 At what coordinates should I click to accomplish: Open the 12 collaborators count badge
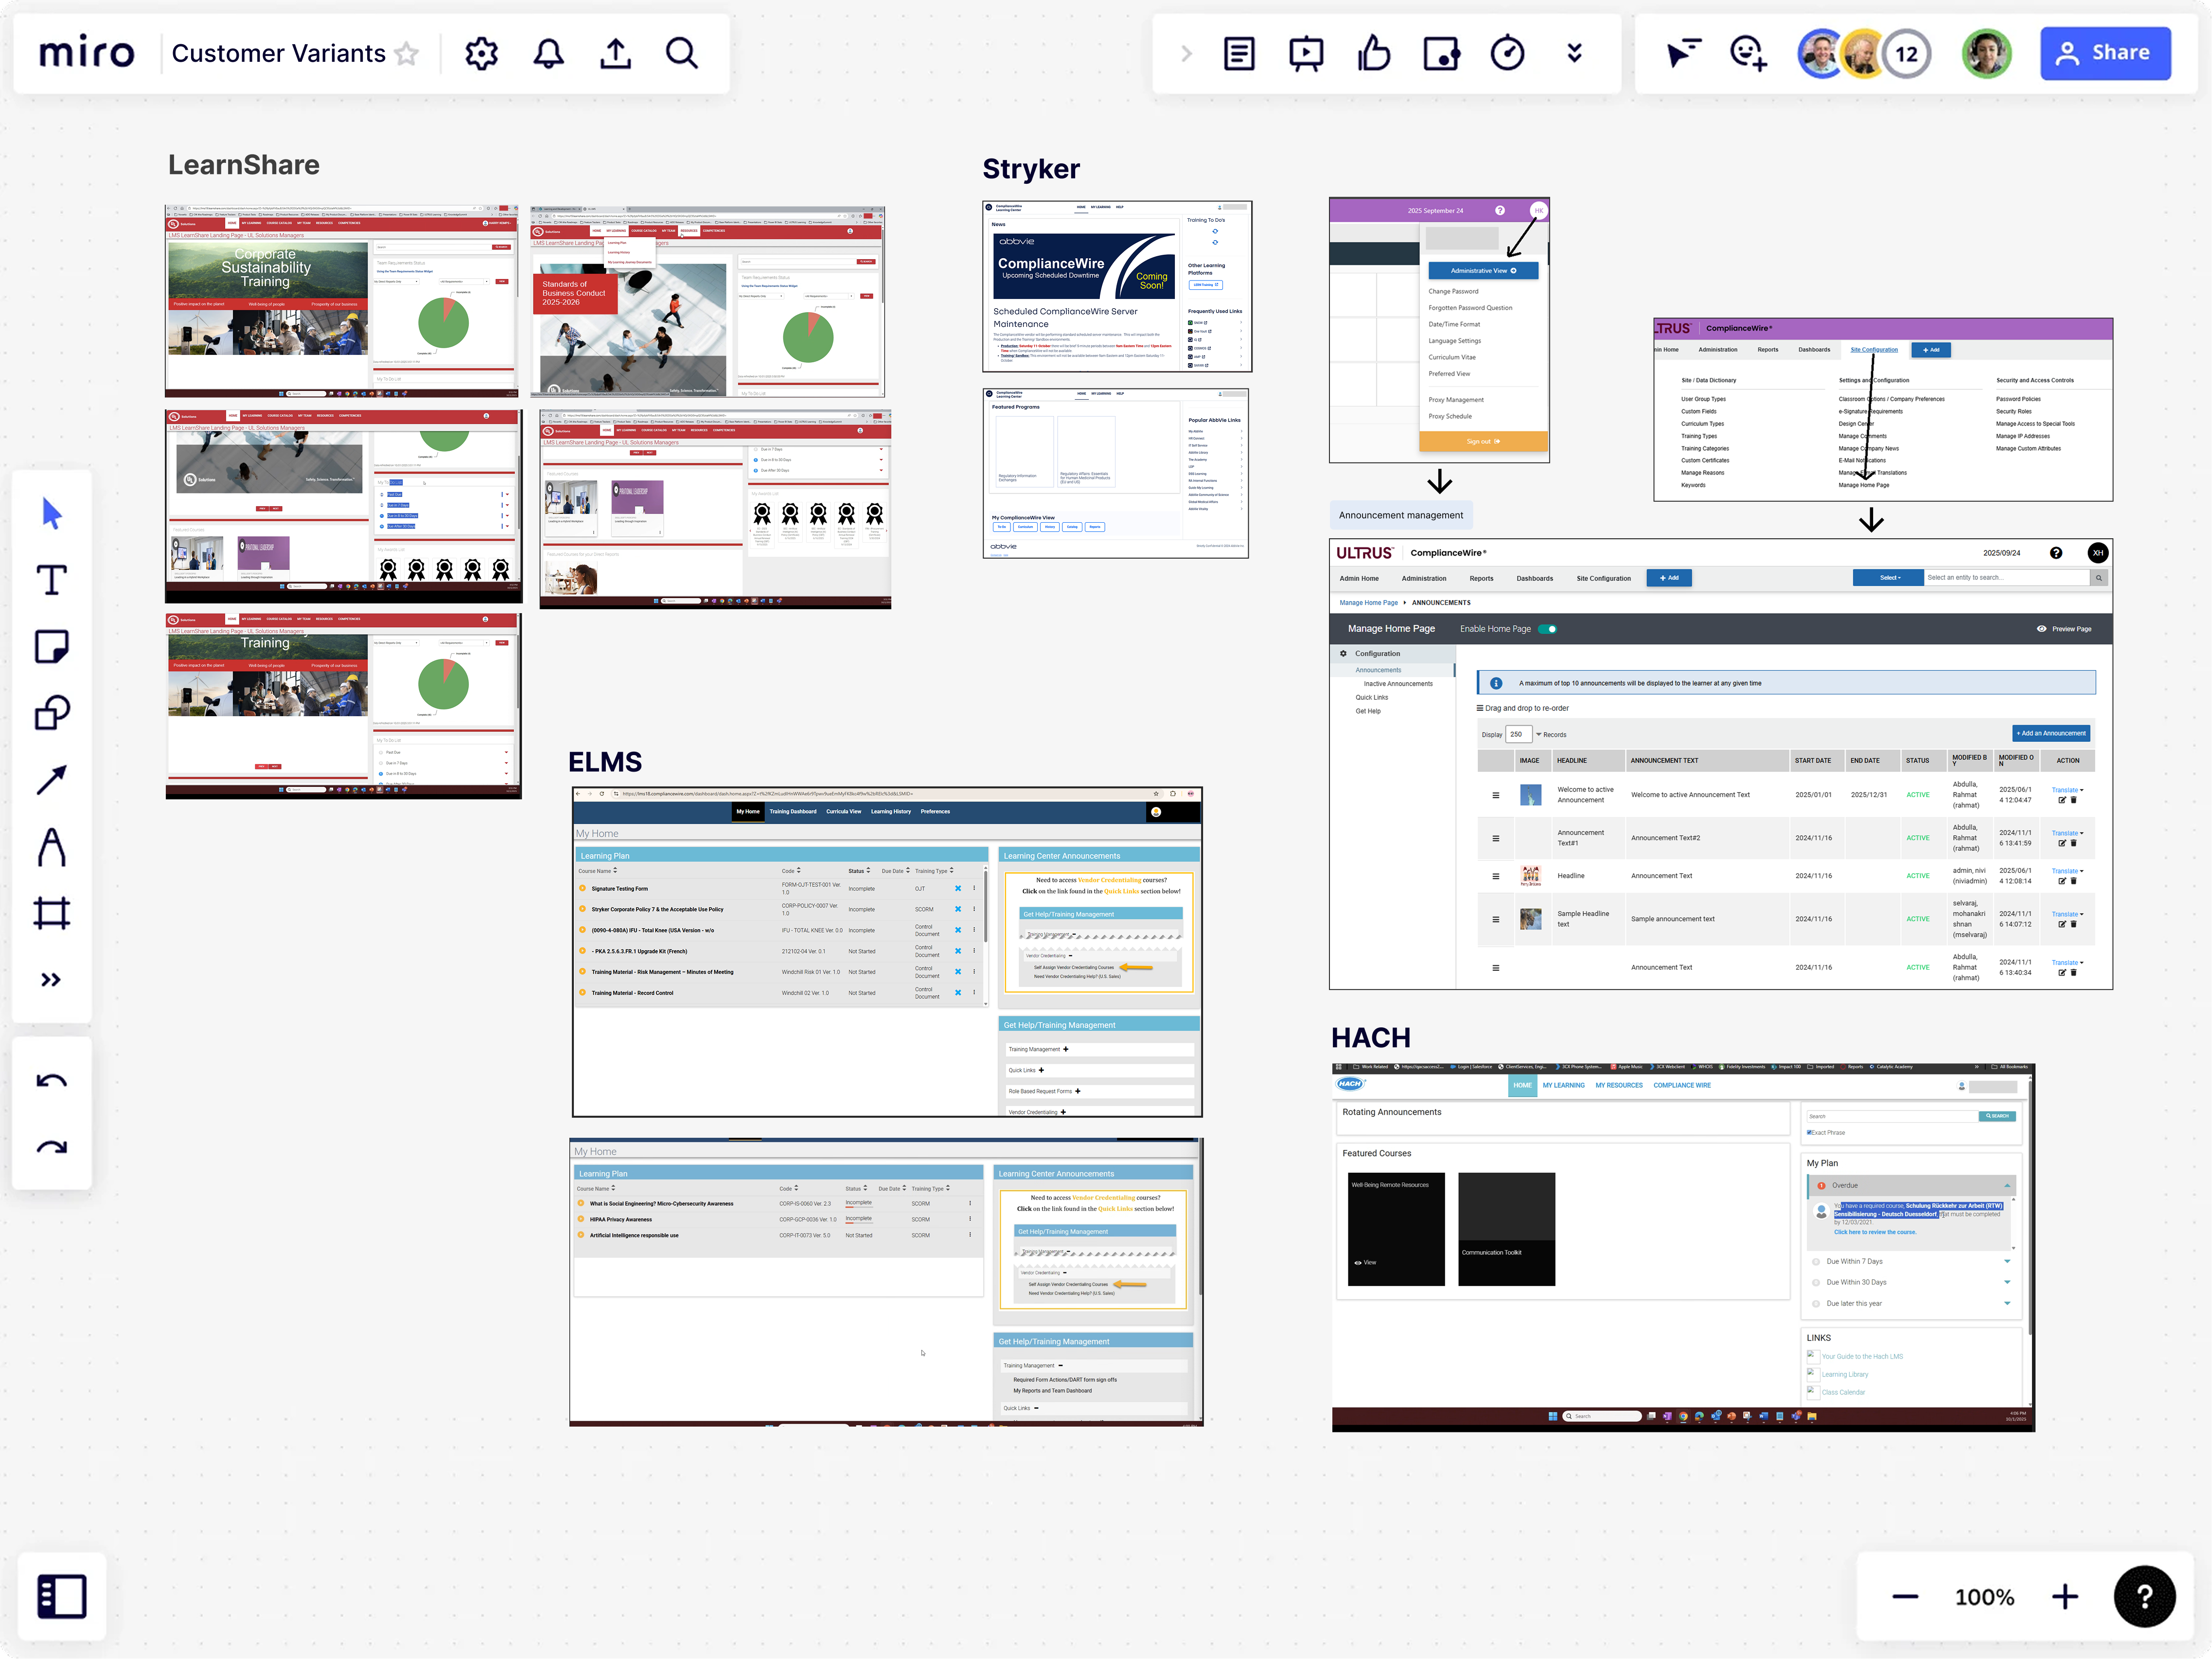1907,53
